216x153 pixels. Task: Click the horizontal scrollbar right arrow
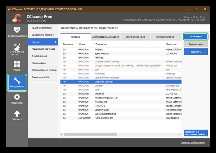point(180,134)
